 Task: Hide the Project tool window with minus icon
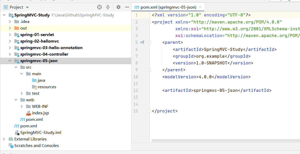click(x=127, y=7)
